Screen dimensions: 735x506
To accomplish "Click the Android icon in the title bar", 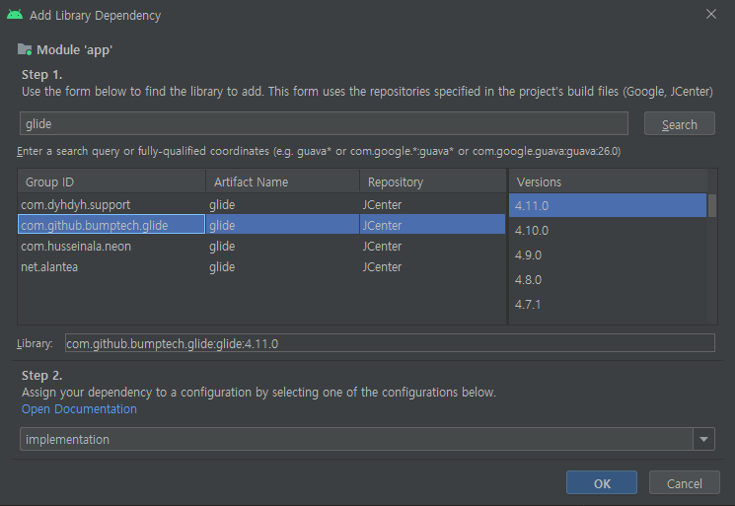I will (x=15, y=15).
